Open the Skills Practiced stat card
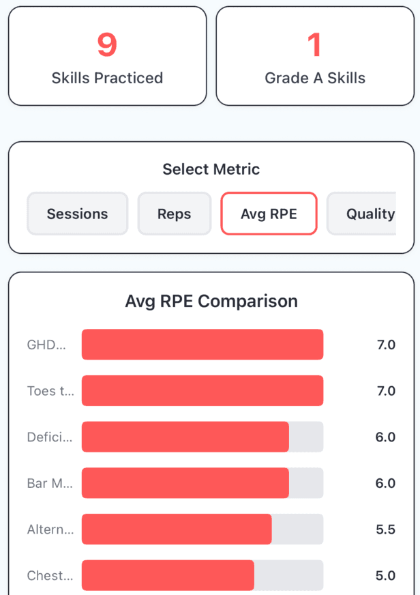 tap(107, 55)
